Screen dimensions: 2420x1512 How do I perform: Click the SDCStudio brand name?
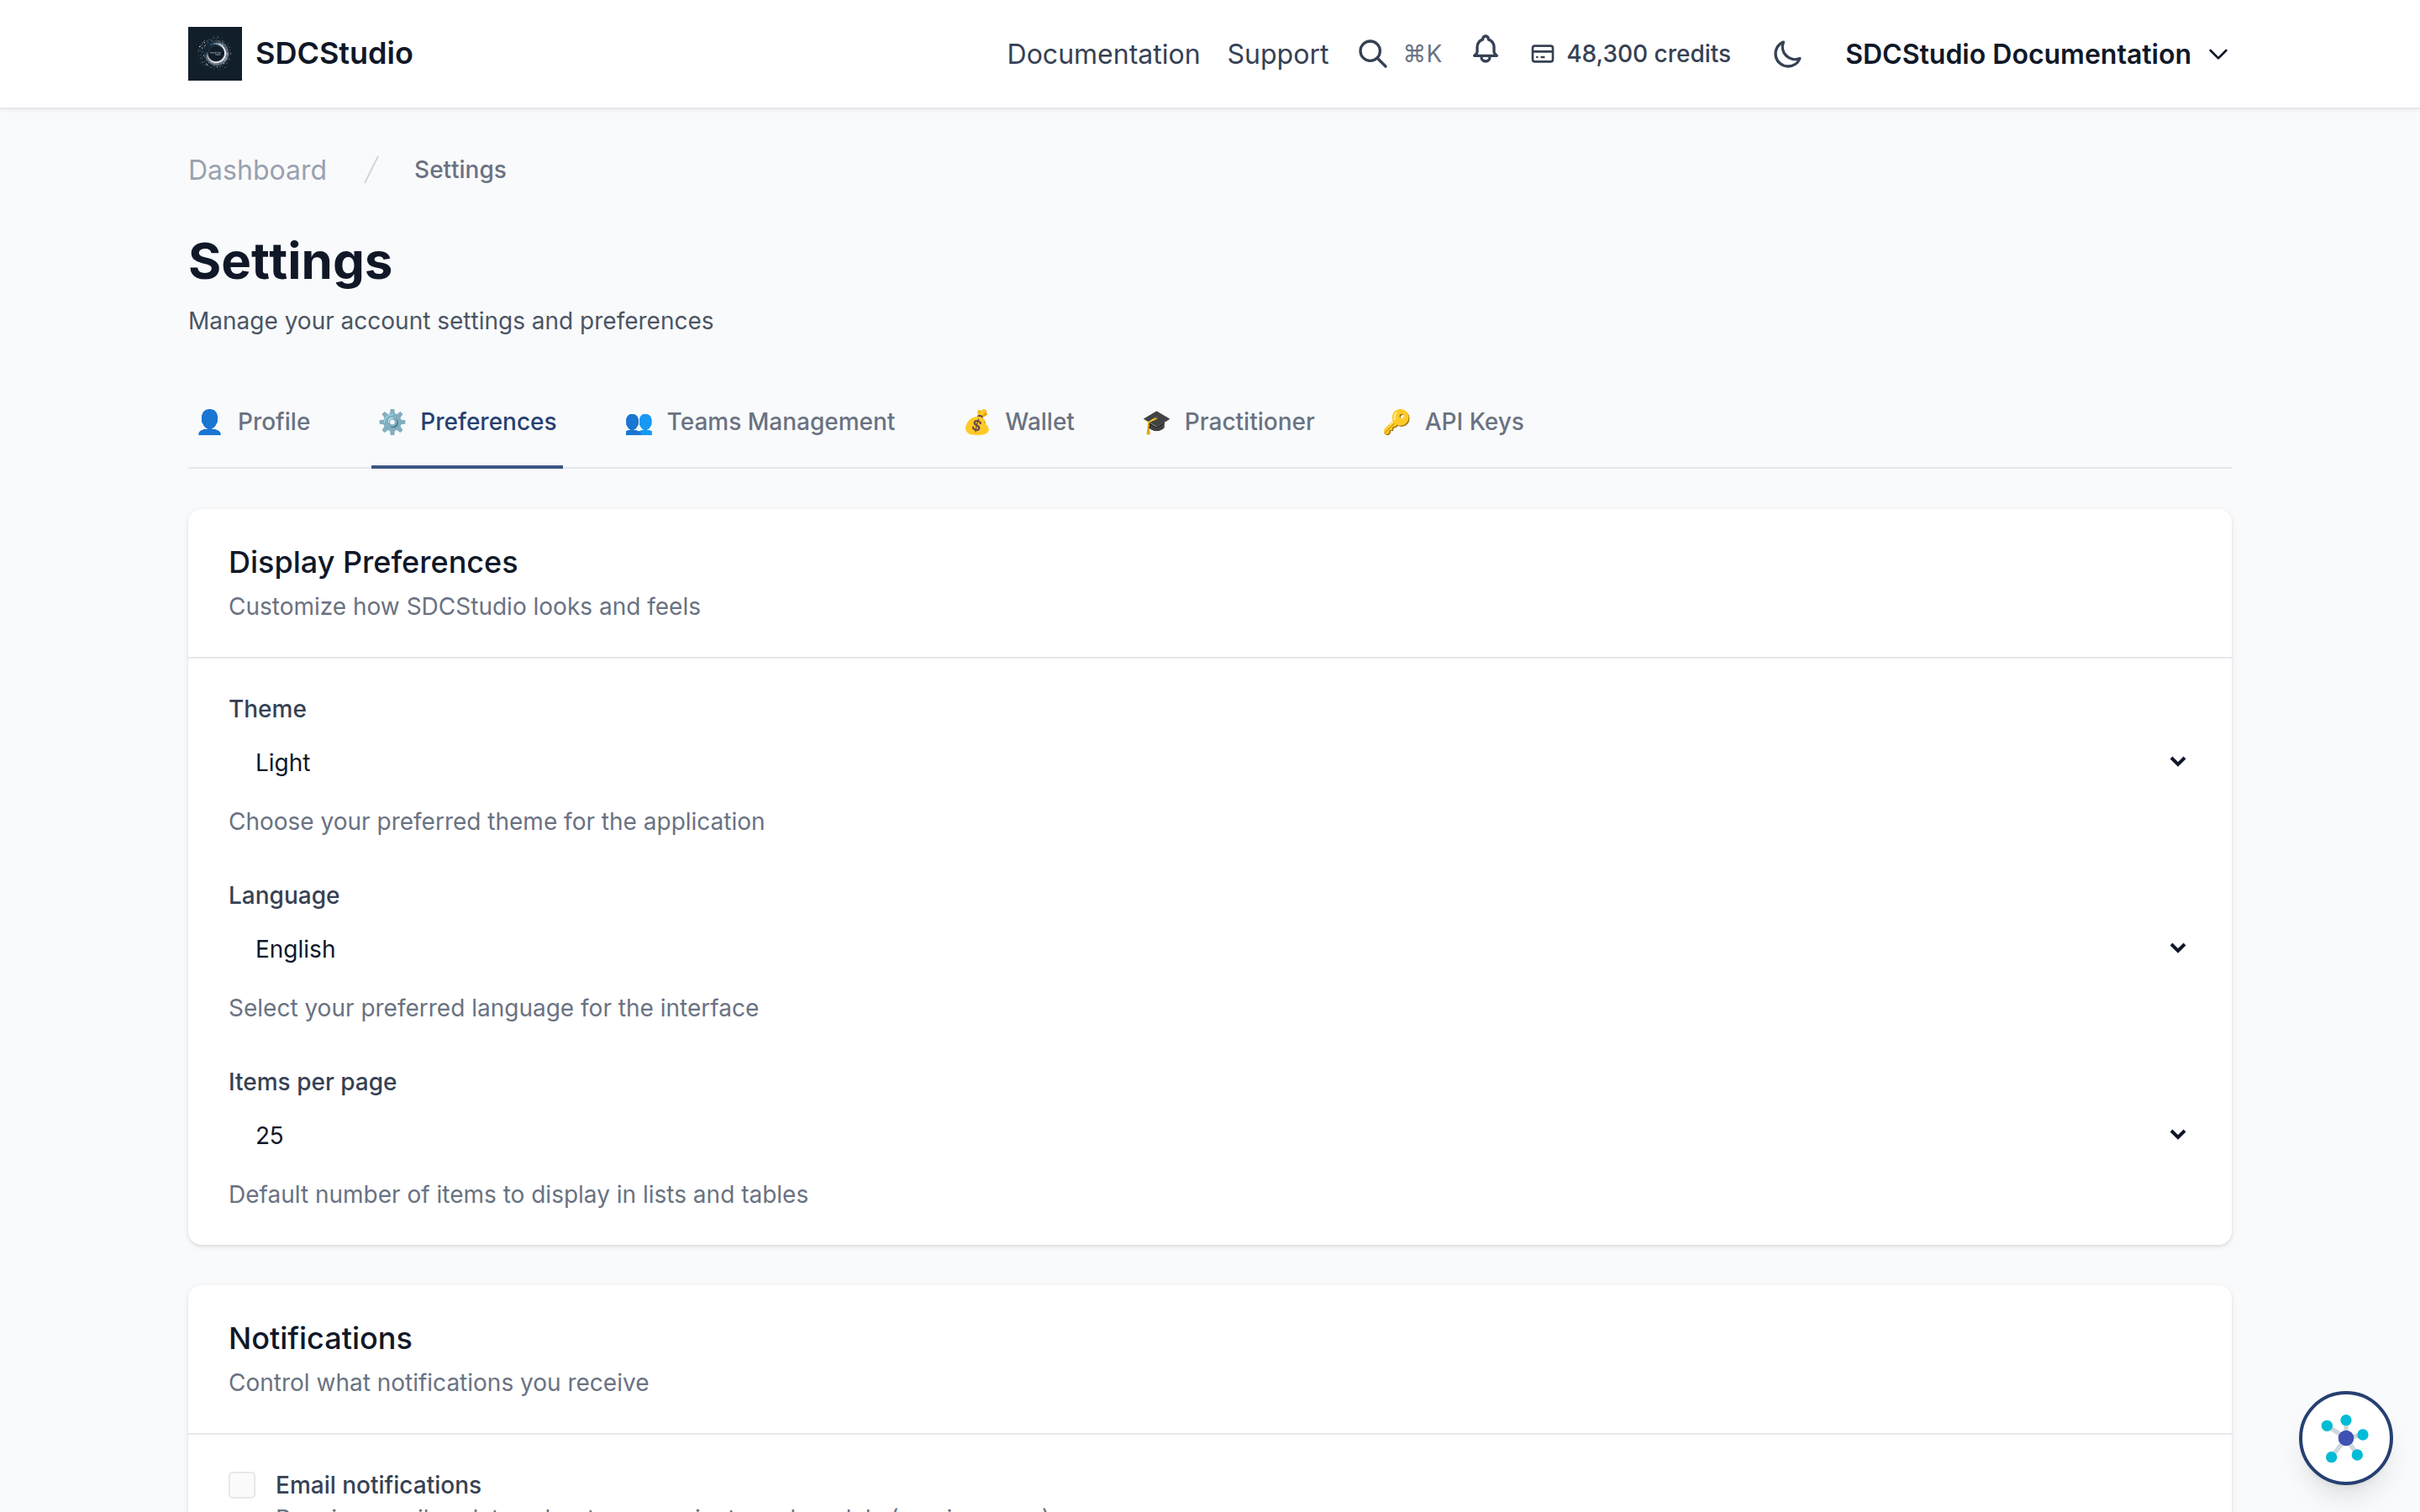click(334, 53)
